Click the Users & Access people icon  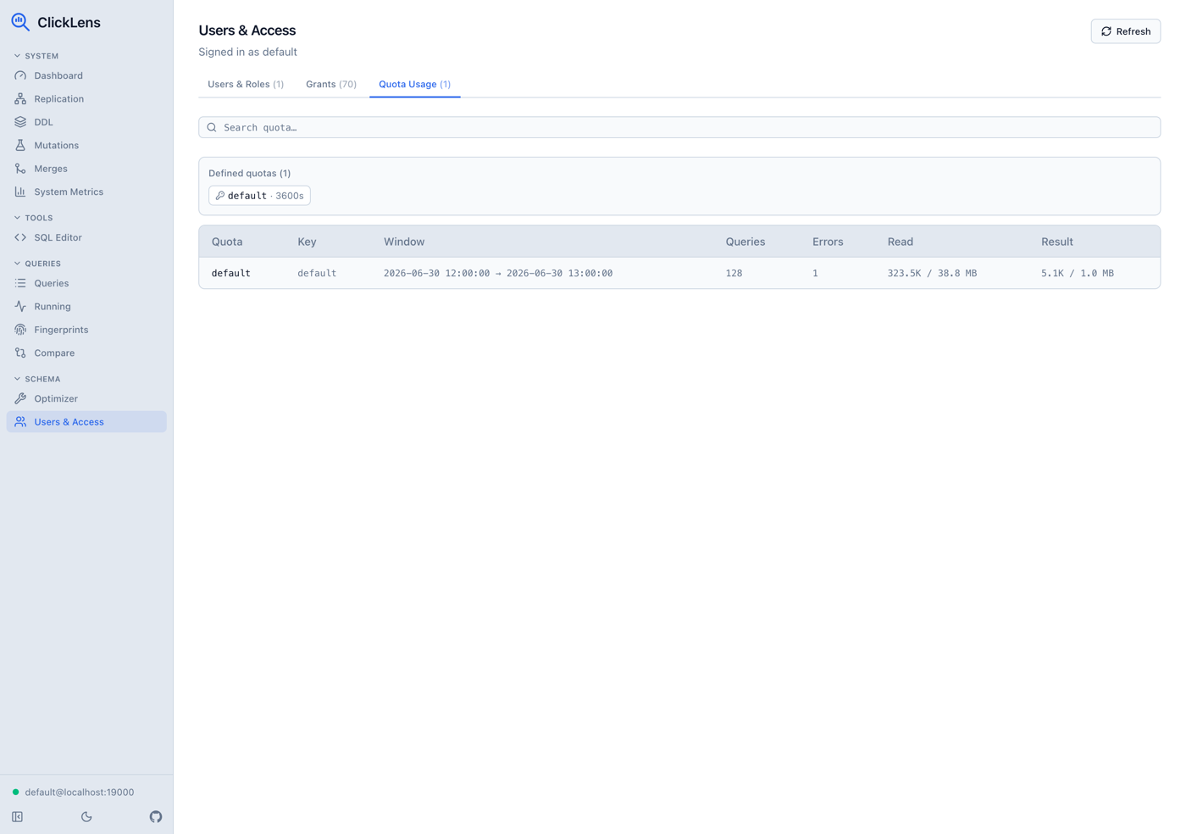(x=20, y=422)
